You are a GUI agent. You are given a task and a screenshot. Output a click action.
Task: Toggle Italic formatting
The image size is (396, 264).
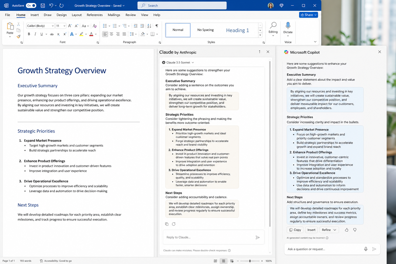35,34
